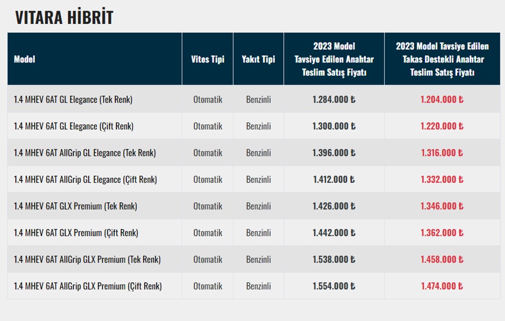The image size is (505, 321).
Task: Click the 1.554.000 ₺ price
Action: tap(334, 287)
